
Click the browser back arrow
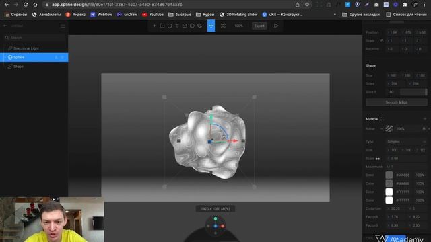(6, 5)
